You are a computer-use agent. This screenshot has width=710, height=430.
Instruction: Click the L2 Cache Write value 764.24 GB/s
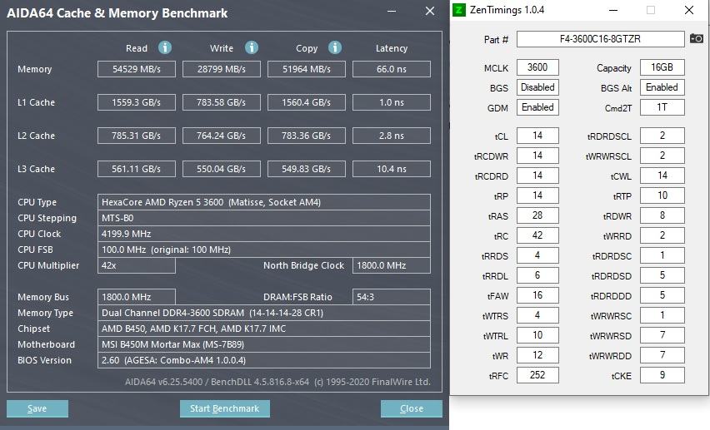pyautogui.click(x=222, y=136)
